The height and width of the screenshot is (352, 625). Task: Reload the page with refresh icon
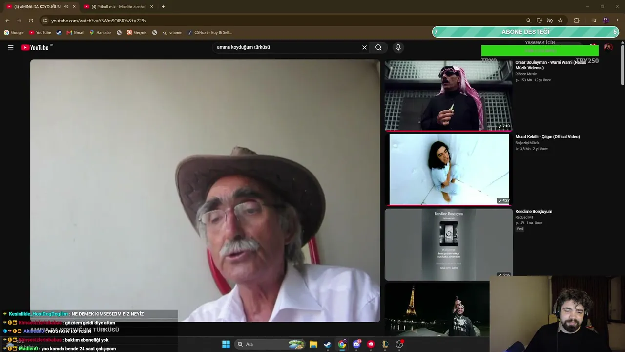(x=31, y=21)
